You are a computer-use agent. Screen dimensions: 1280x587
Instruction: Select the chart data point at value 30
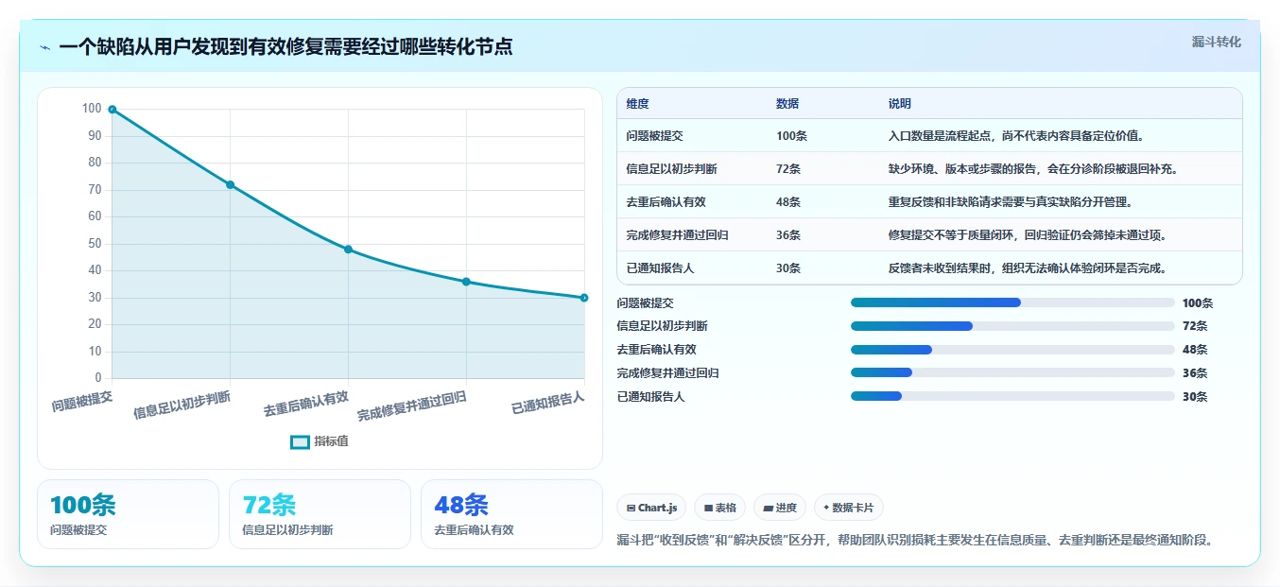click(584, 298)
